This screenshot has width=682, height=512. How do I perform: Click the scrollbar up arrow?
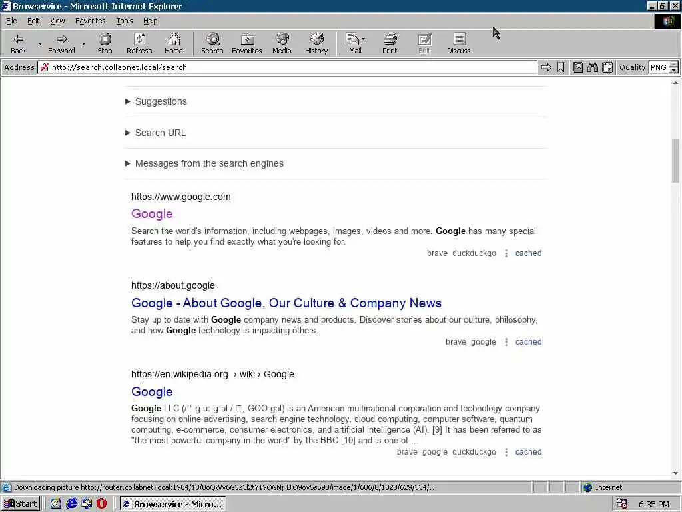(x=675, y=83)
